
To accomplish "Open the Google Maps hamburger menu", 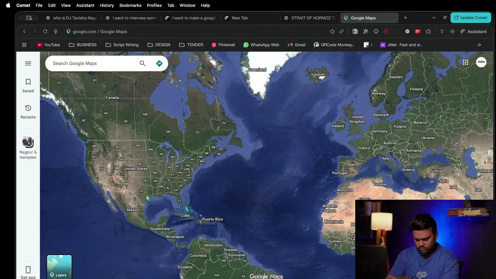I will 28,63.
